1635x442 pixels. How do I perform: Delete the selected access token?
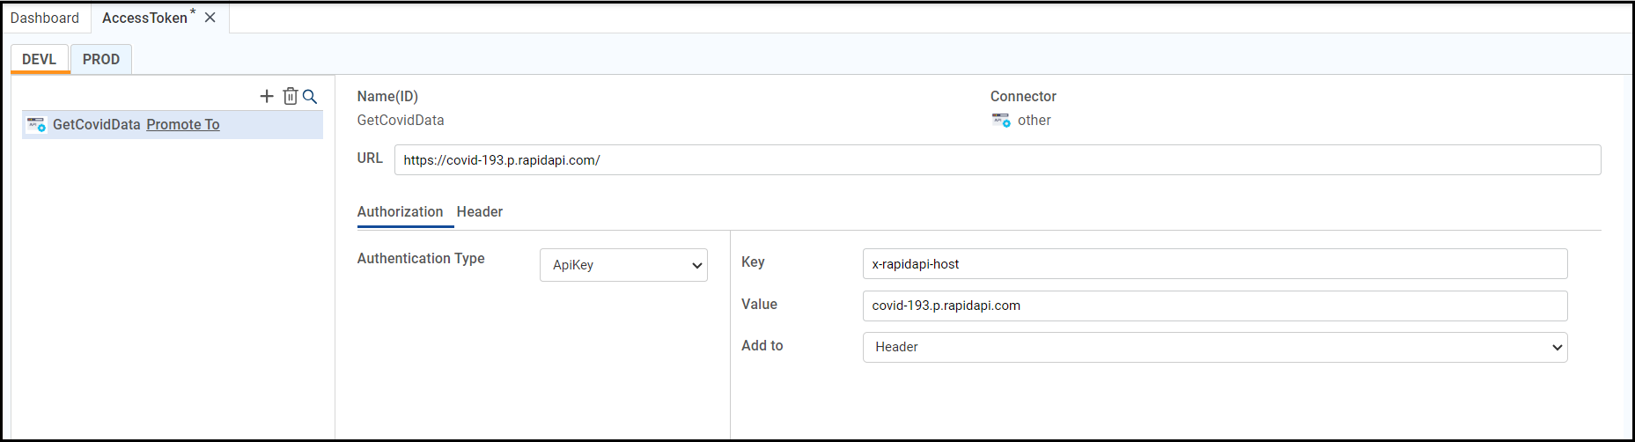click(x=290, y=96)
